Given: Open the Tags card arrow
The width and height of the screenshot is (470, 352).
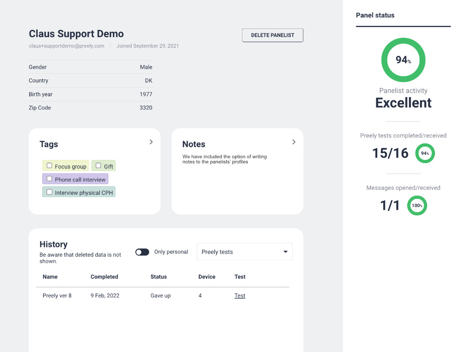Looking at the screenshot, I should [151, 142].
